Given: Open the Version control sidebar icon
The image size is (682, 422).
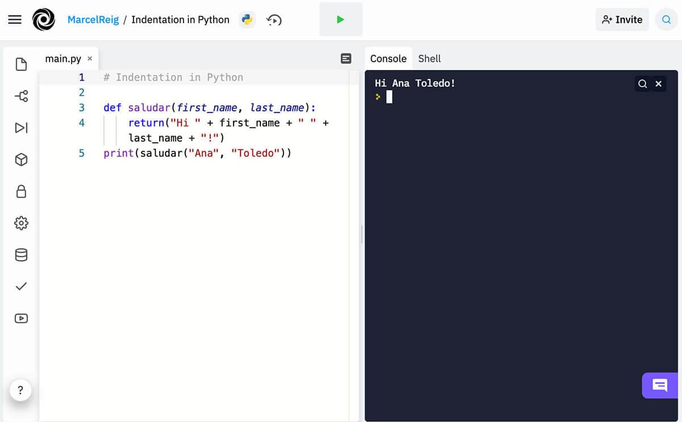Looking at the screenshot, I should pos(21,96).
